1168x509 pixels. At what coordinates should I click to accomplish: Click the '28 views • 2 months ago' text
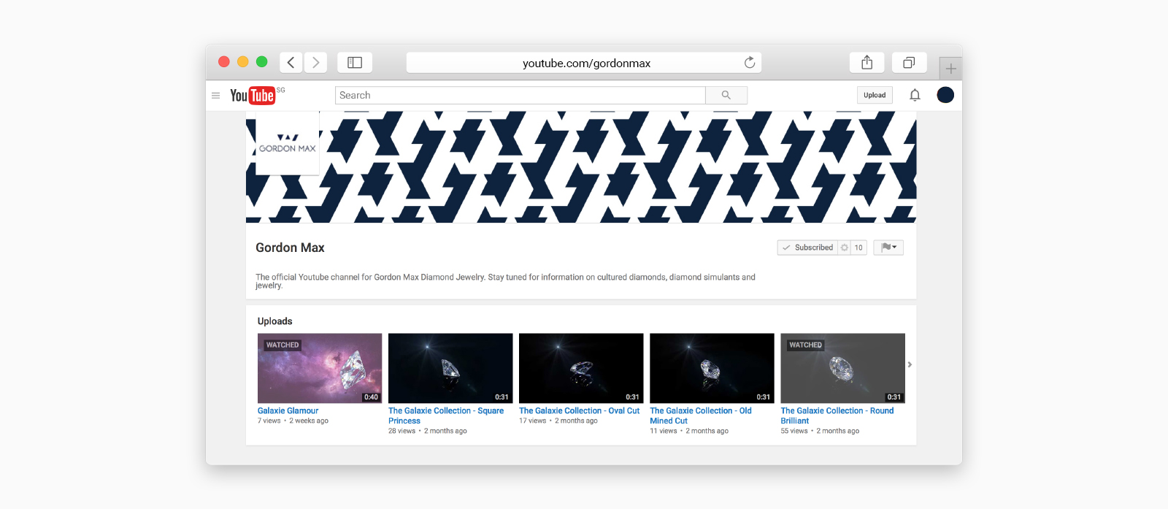[x=428, y=431]
